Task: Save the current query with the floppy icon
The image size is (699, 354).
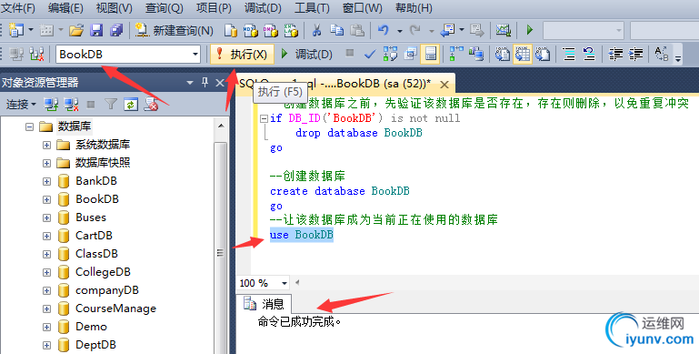Action: pyautogui.click(x=96, y=30)
